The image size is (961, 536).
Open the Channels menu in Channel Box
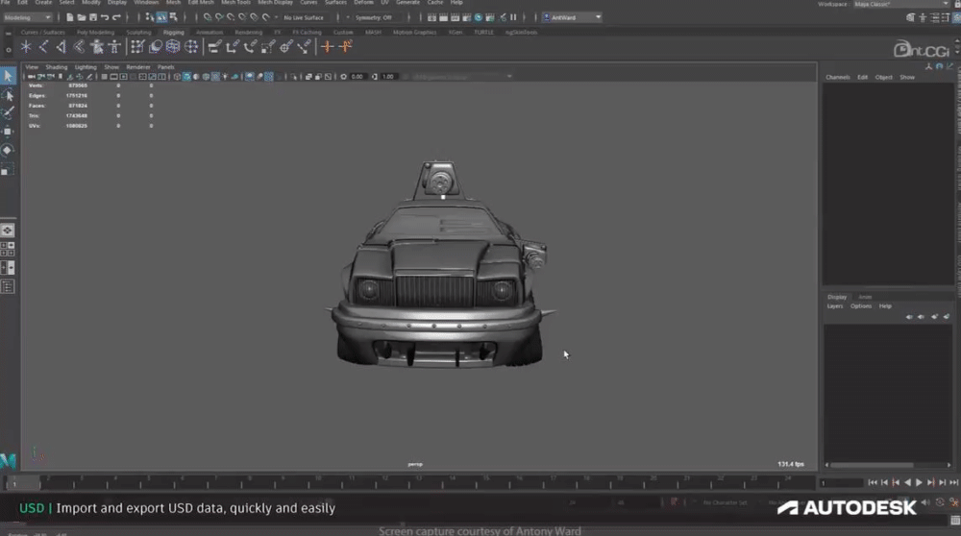point(838,77)
